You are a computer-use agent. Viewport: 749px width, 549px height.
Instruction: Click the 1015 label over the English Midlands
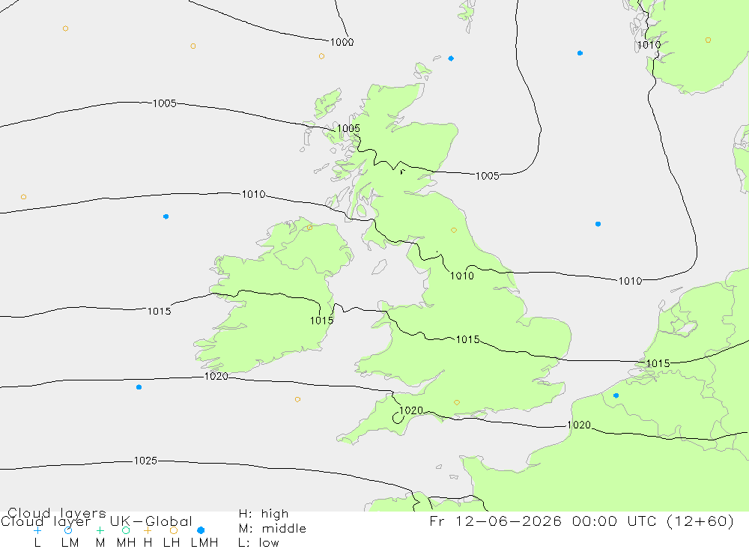click(x=467, y=339)
